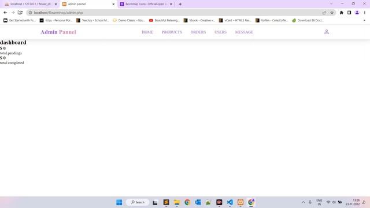Open XAMPP control panel from the taskbar
The height and width of the screenshot is (208, 370).
point(240,202)
